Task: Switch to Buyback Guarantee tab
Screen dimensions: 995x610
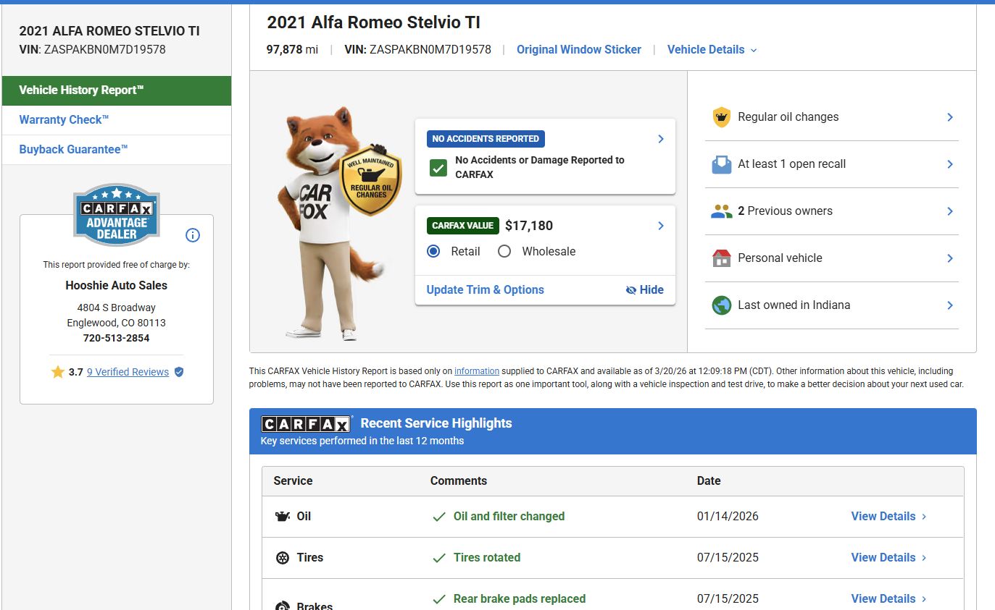Action: point(73,150)
